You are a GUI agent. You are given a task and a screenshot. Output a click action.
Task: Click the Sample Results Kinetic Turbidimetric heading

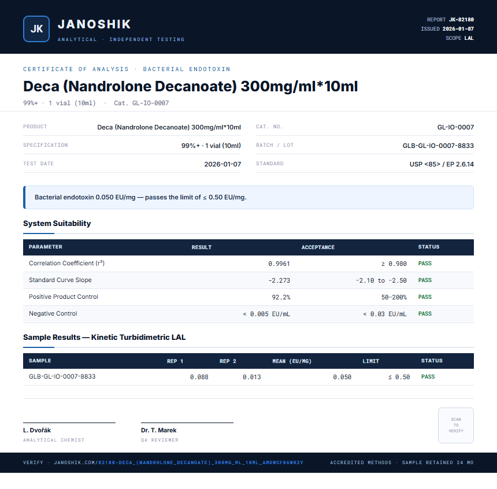104,337
